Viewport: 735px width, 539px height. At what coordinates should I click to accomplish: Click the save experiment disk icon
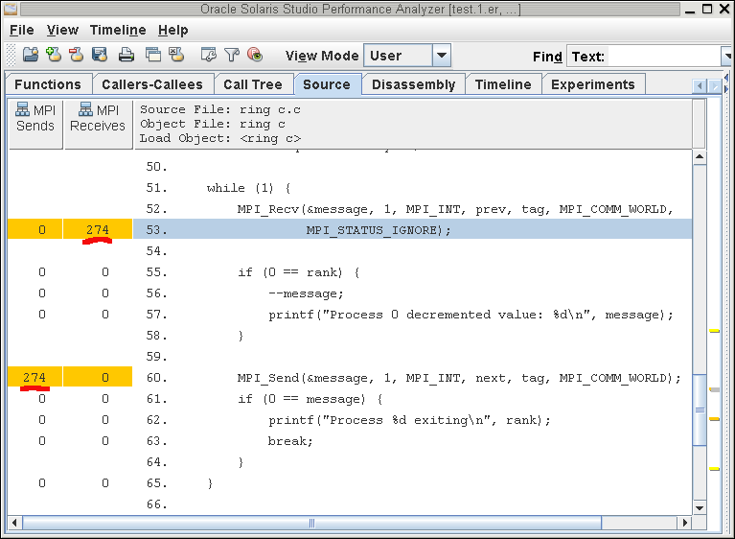coord(100,55)
